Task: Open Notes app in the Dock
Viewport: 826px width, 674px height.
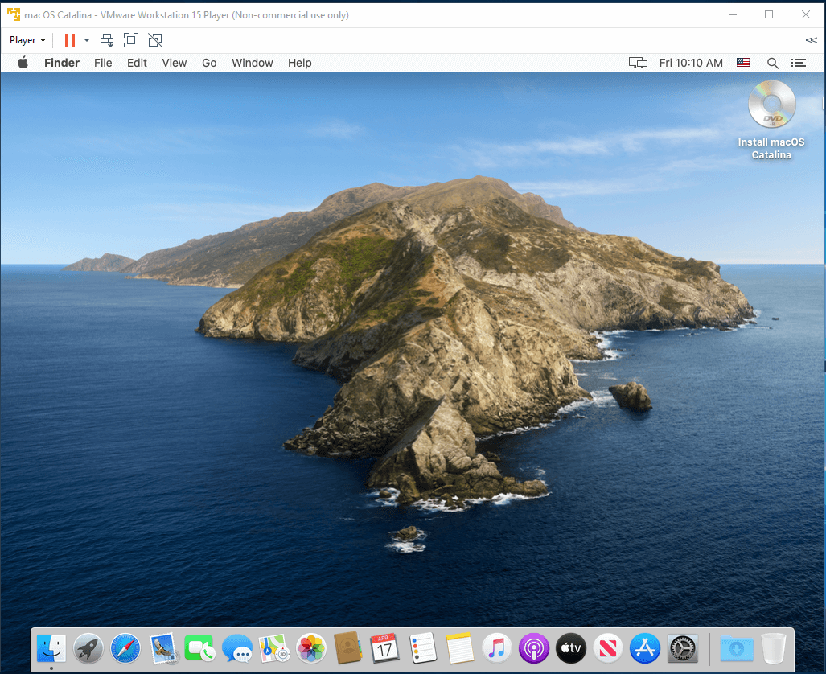Action: 460,649
